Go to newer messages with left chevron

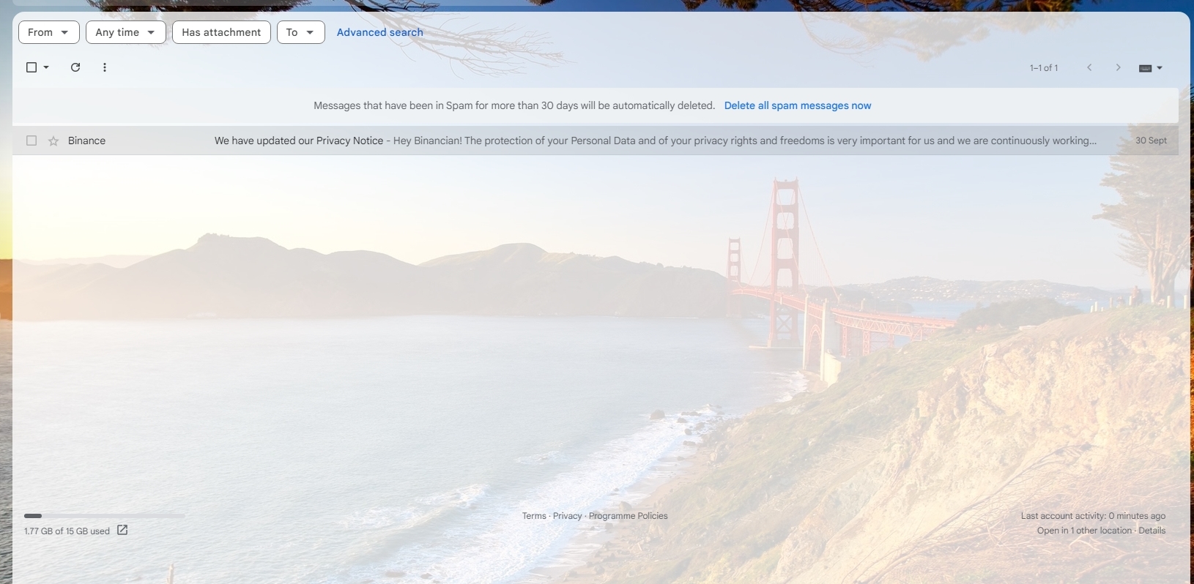pos(1089,67)
